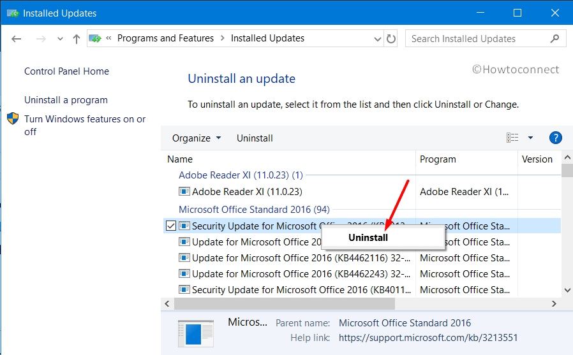Click the KB4011 security update icon

click(x=184, y=290)
